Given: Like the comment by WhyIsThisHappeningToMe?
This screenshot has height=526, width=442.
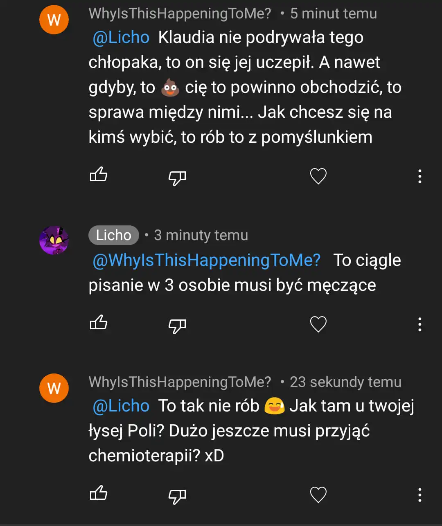Looking at the screenshot, I should [98, 175].
